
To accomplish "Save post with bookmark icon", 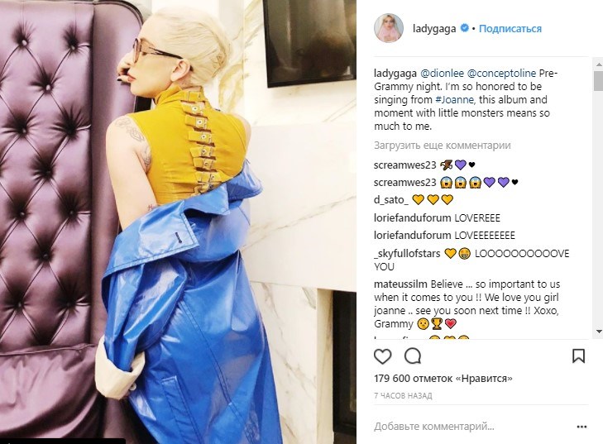I will coord(578,356).
